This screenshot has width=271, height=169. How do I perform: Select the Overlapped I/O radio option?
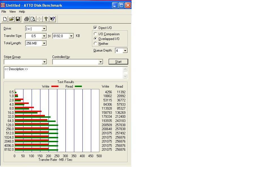click(x=95, y=39)
